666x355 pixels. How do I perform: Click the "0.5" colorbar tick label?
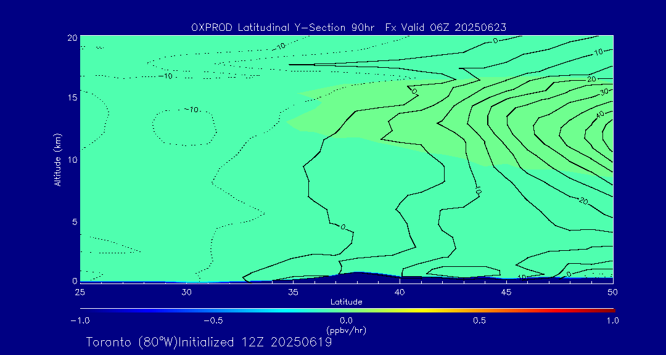(480, 320)
